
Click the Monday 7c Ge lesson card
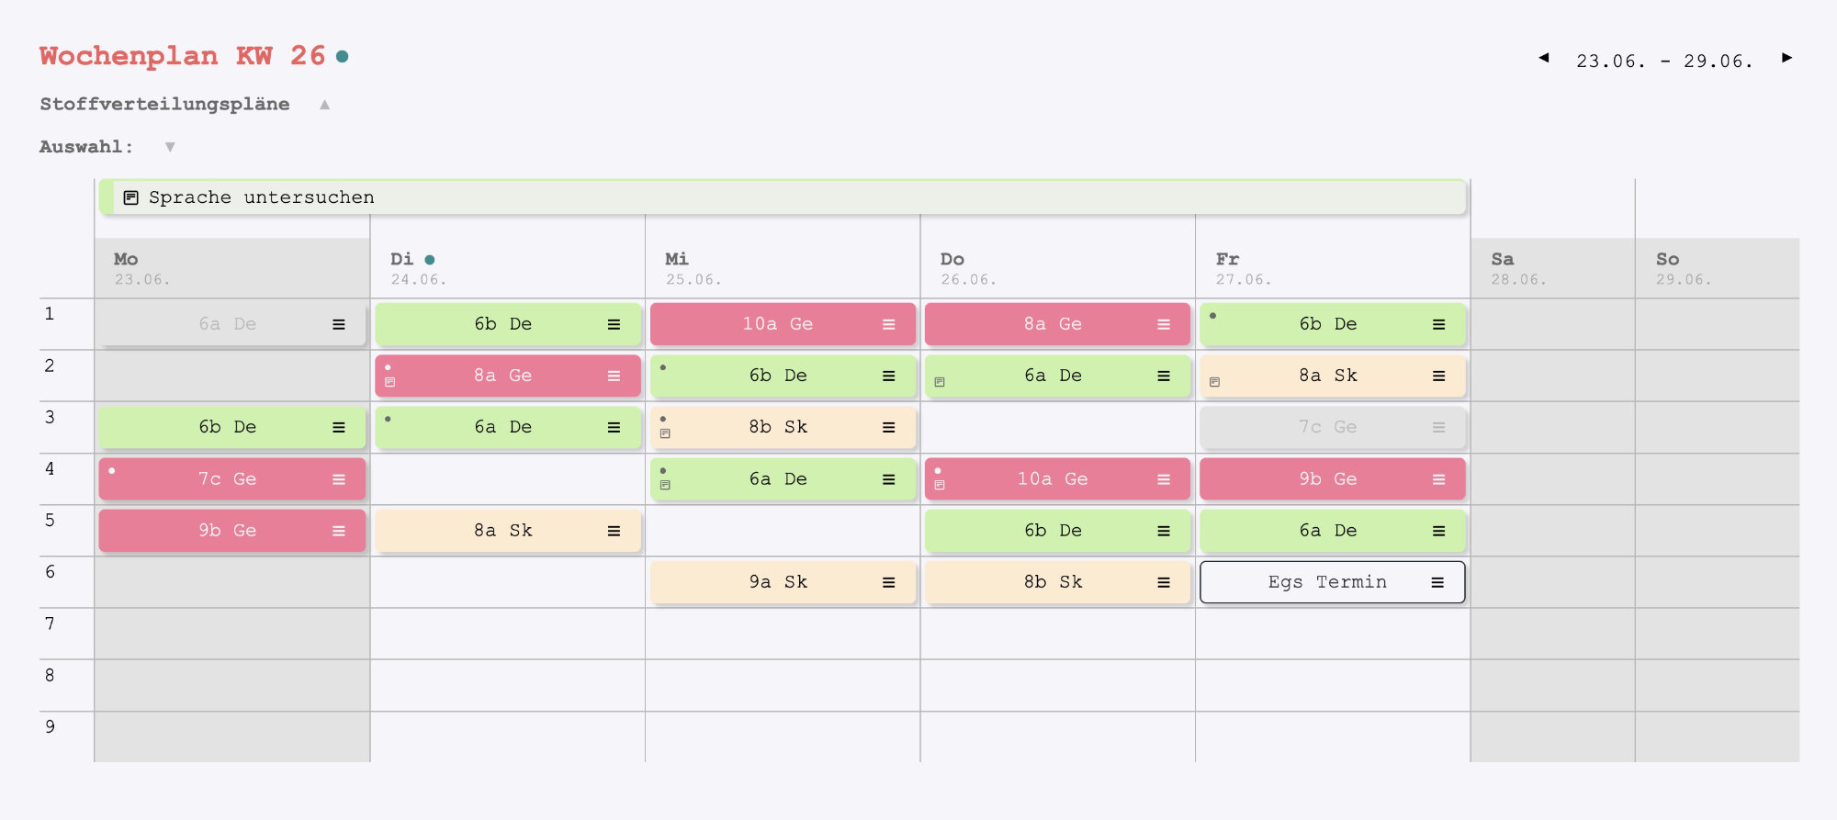point(227,479)
